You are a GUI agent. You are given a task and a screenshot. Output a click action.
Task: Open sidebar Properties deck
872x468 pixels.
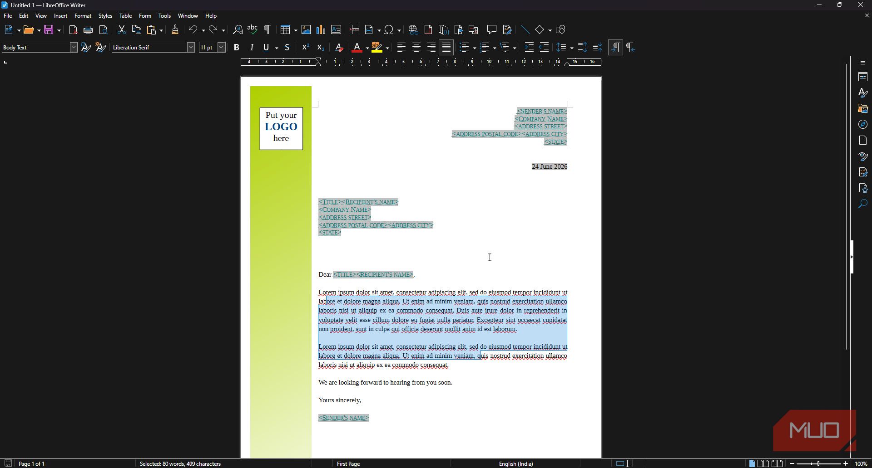click(863, 77)
